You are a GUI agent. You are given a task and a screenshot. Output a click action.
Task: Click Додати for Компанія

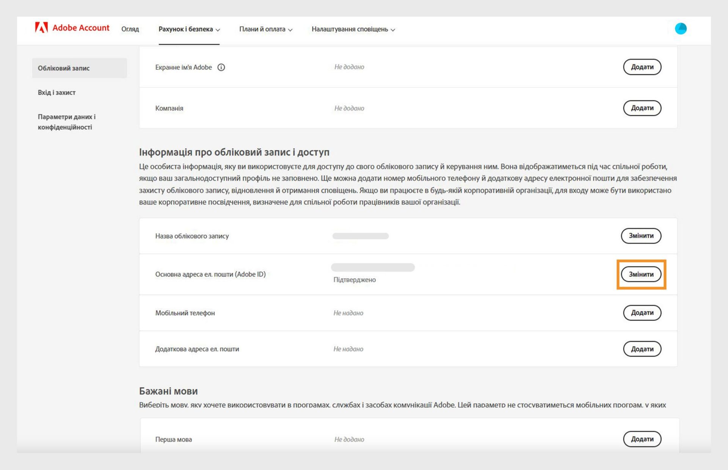click(x=642, y=108)
